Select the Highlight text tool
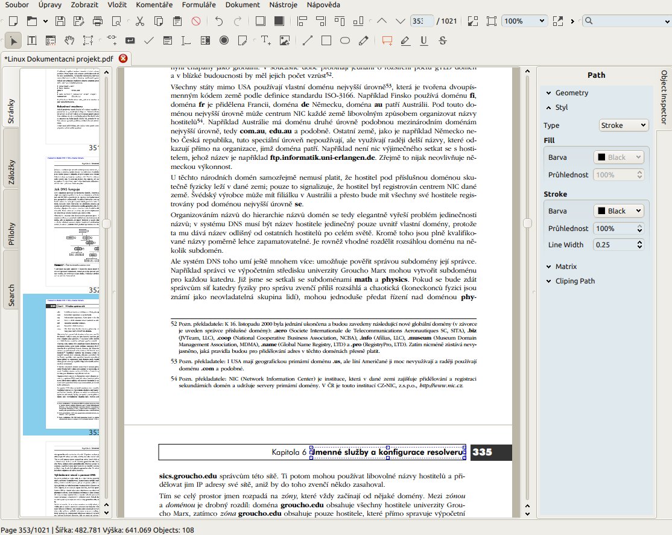 coord(405,40)
